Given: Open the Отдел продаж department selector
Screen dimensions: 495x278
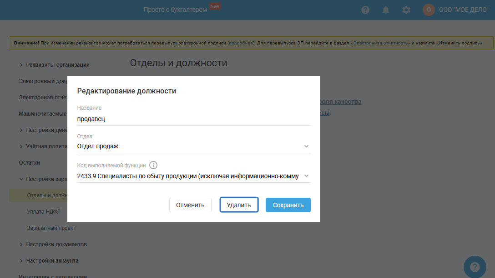Looking at the screenshot, I should (194, 146).
